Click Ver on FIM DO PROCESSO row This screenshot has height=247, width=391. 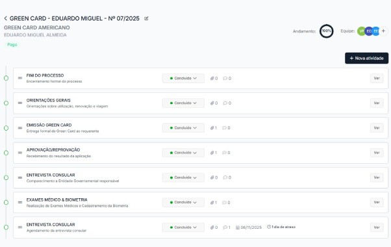coord(377,79)
